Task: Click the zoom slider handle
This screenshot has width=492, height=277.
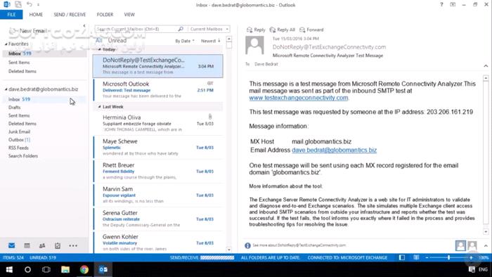Action: 448,257
